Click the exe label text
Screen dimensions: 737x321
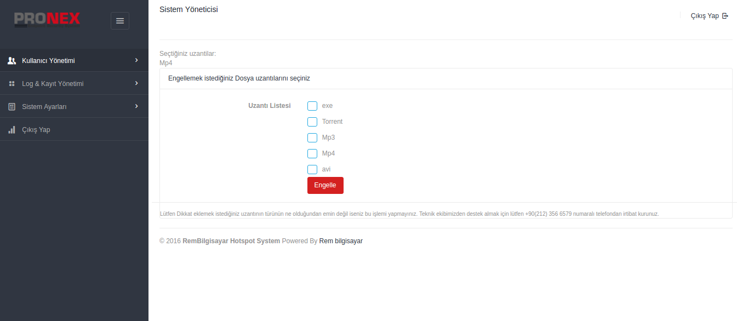point(327,106)
